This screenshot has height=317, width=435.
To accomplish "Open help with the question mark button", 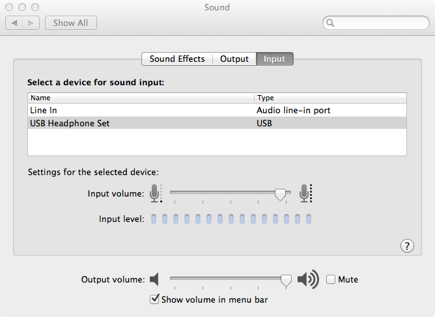I will 407,245.
